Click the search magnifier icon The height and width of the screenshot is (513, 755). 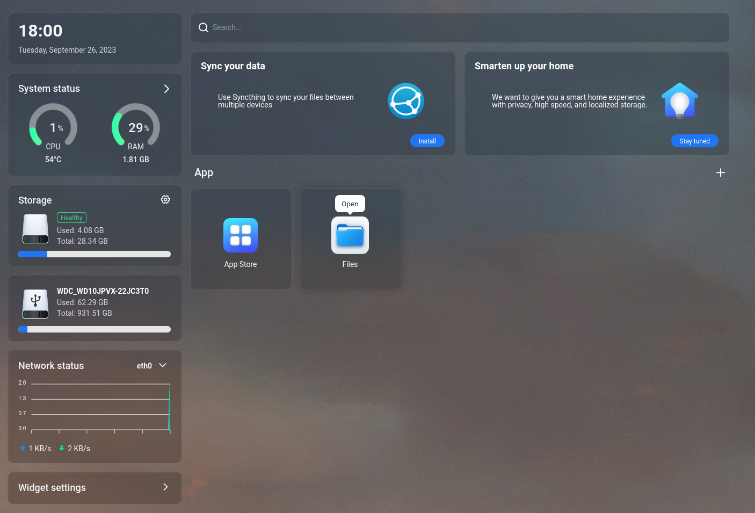coord(204,27)
